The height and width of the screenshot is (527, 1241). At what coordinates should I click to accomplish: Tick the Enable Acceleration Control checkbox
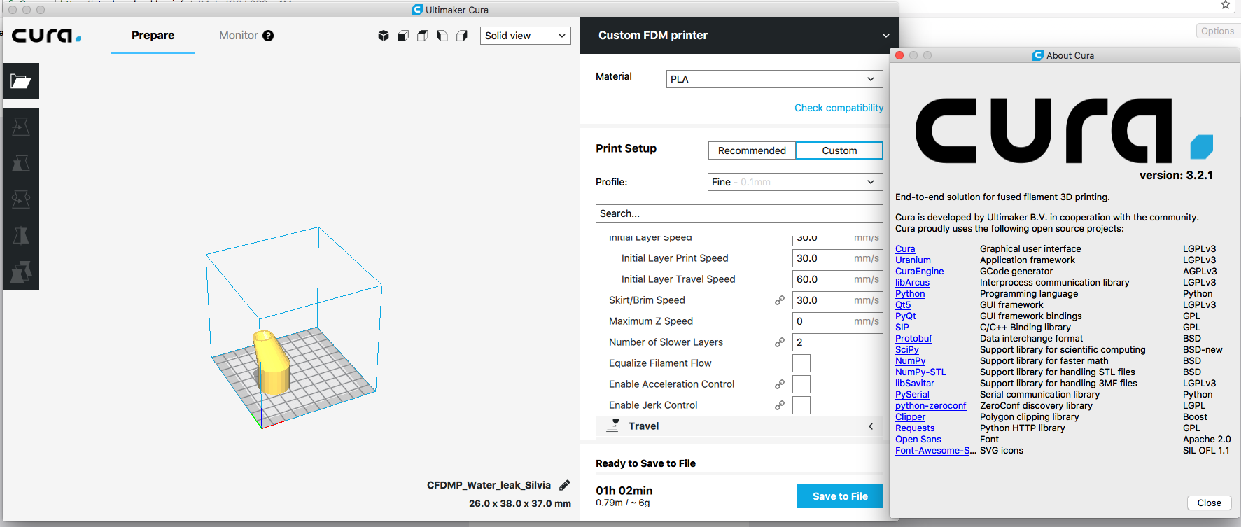point(801,384)
